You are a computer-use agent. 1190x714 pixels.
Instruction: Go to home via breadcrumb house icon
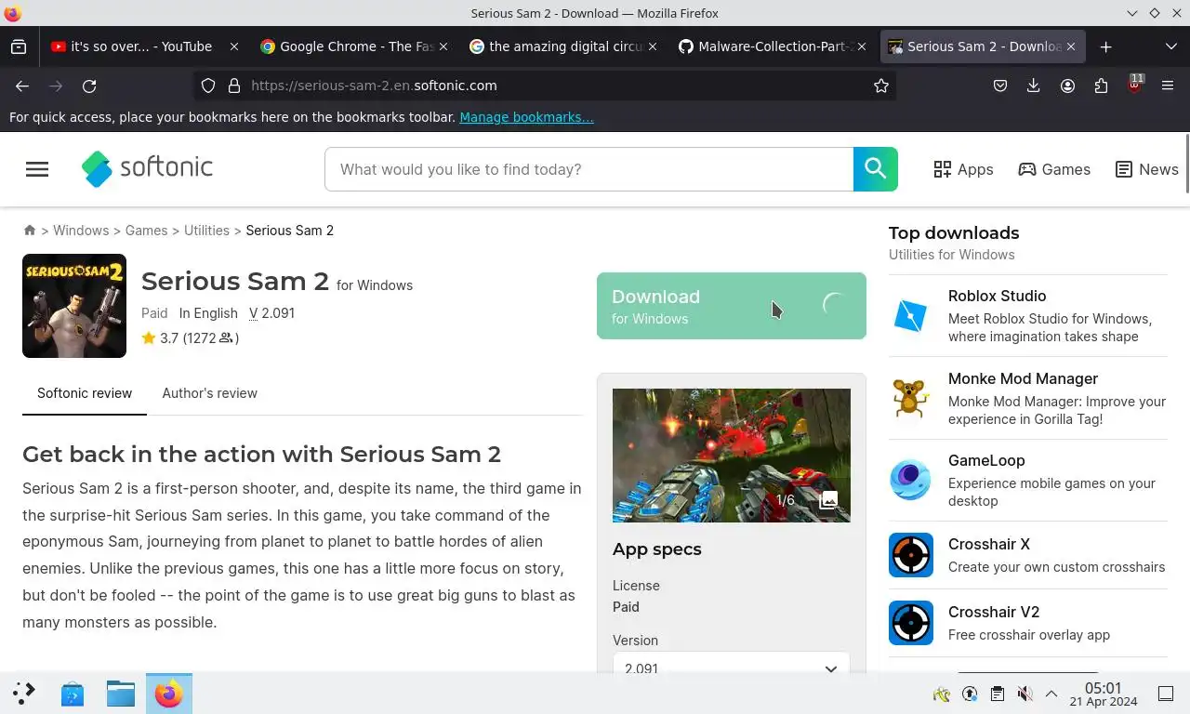tap(30, 231)
